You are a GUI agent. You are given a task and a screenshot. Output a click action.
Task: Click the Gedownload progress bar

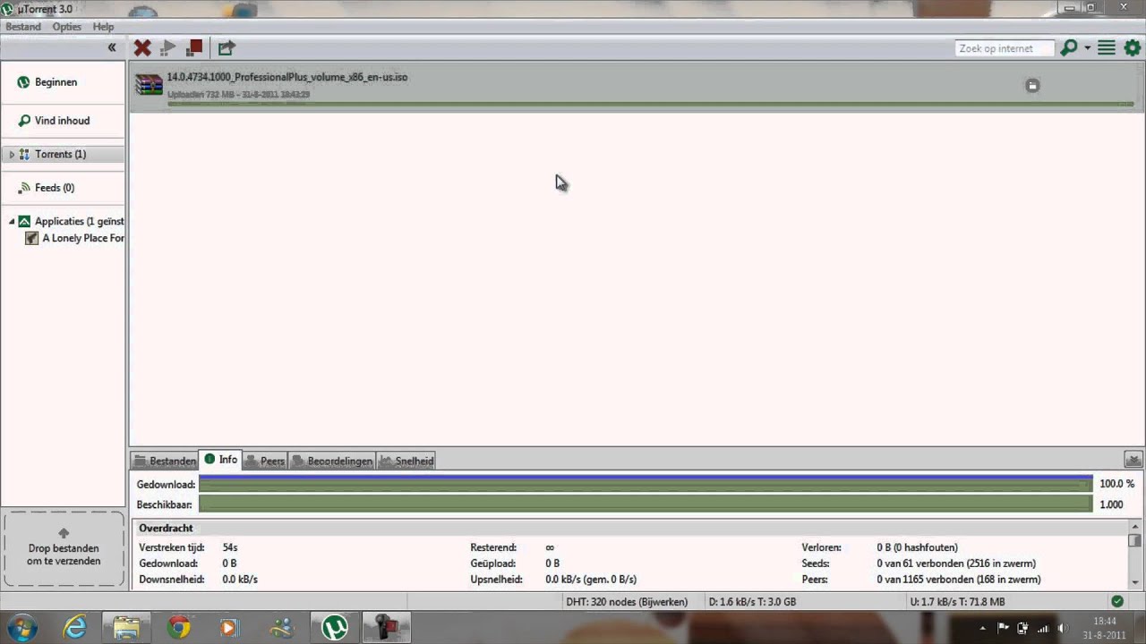coord(646,484)
